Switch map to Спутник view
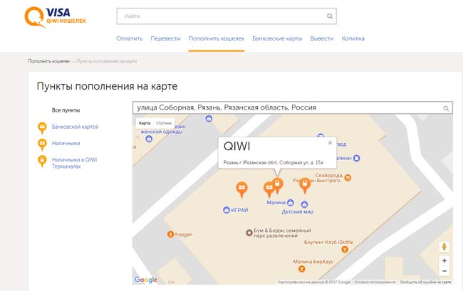Image resolution: width=463 pixels, height=291 pixels. pyautogui.click(x=164, y=123)
